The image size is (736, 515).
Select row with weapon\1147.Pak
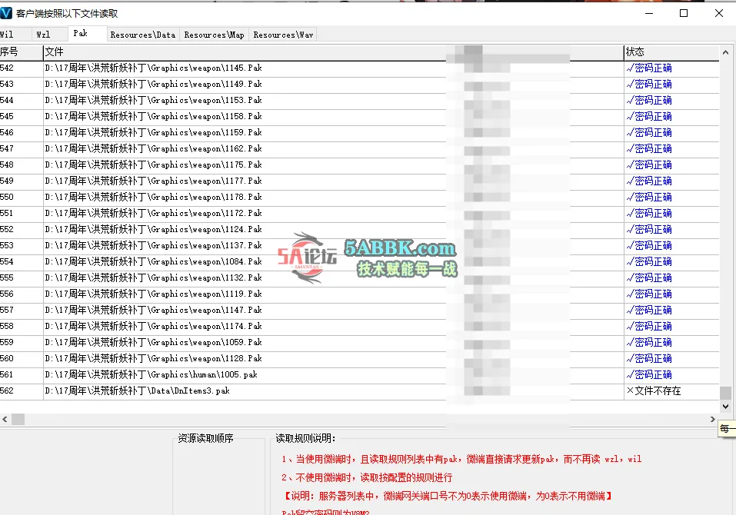359,310
